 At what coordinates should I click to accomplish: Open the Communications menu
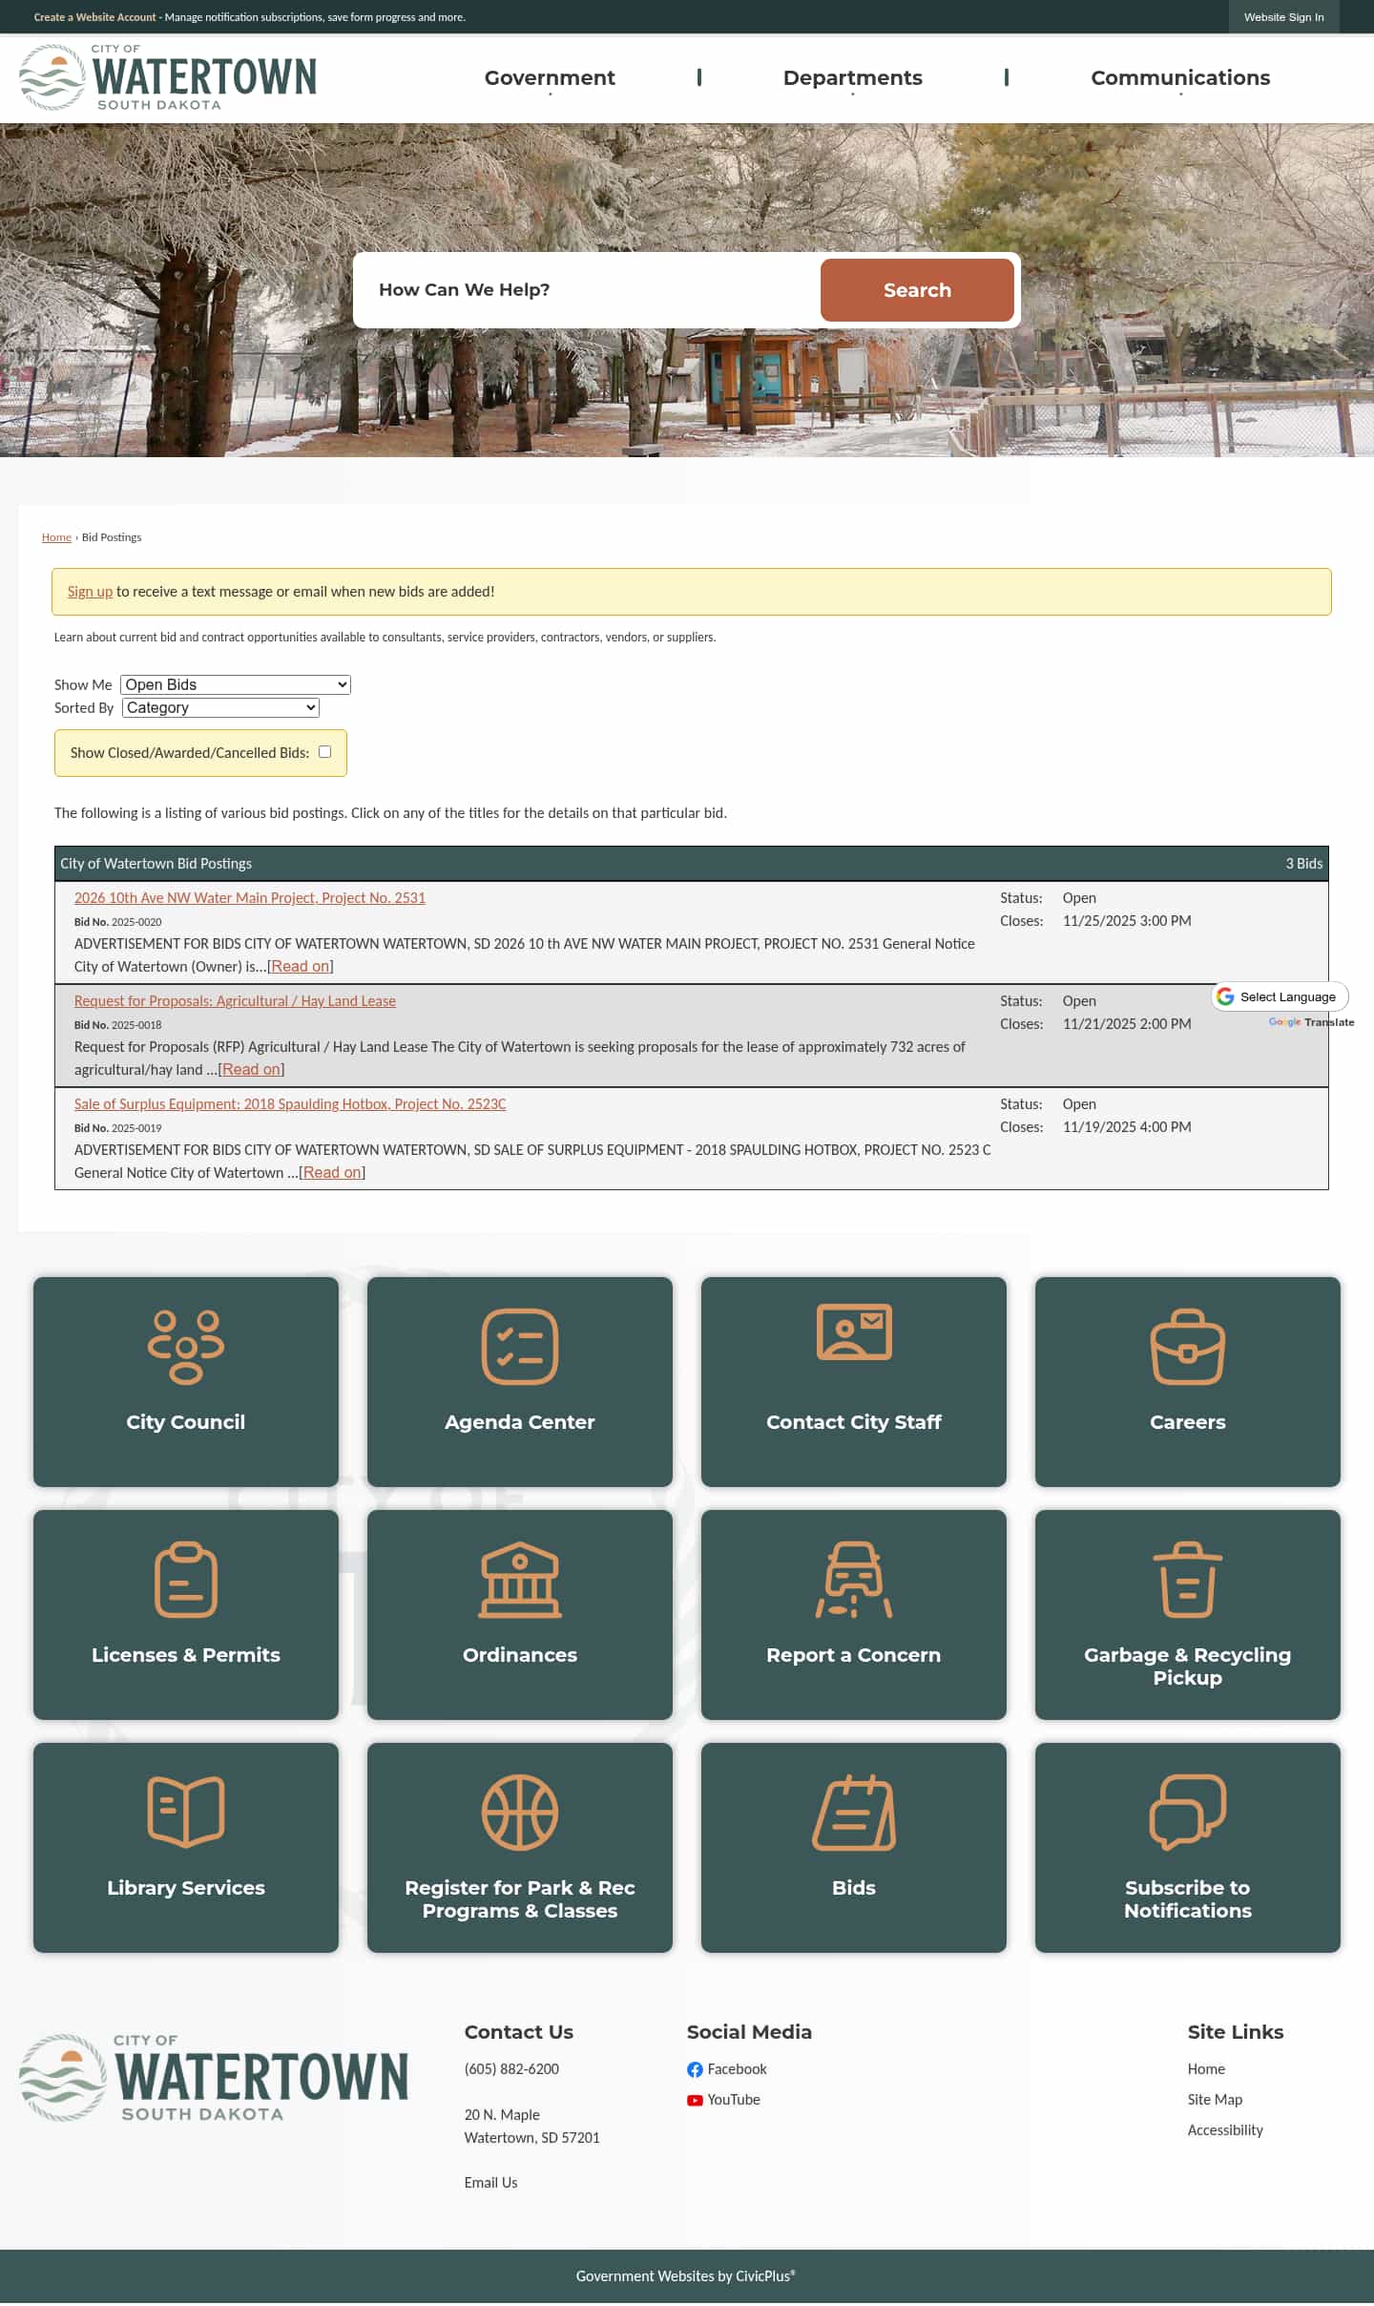click(x=1180, y=78)
